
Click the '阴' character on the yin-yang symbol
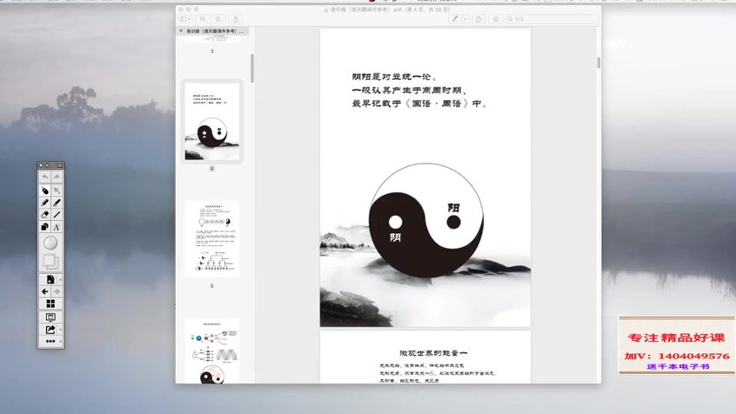(x=395, y=237)
